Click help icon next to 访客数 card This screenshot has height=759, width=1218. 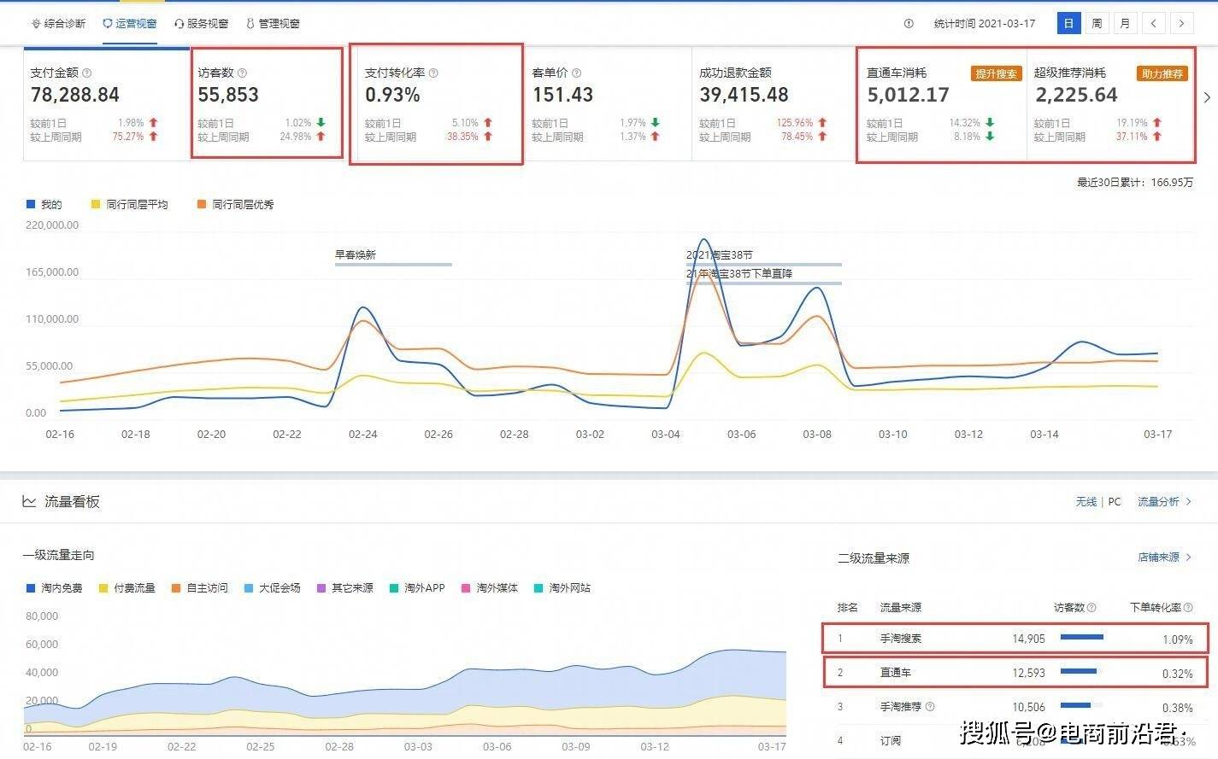pos(242,73)
